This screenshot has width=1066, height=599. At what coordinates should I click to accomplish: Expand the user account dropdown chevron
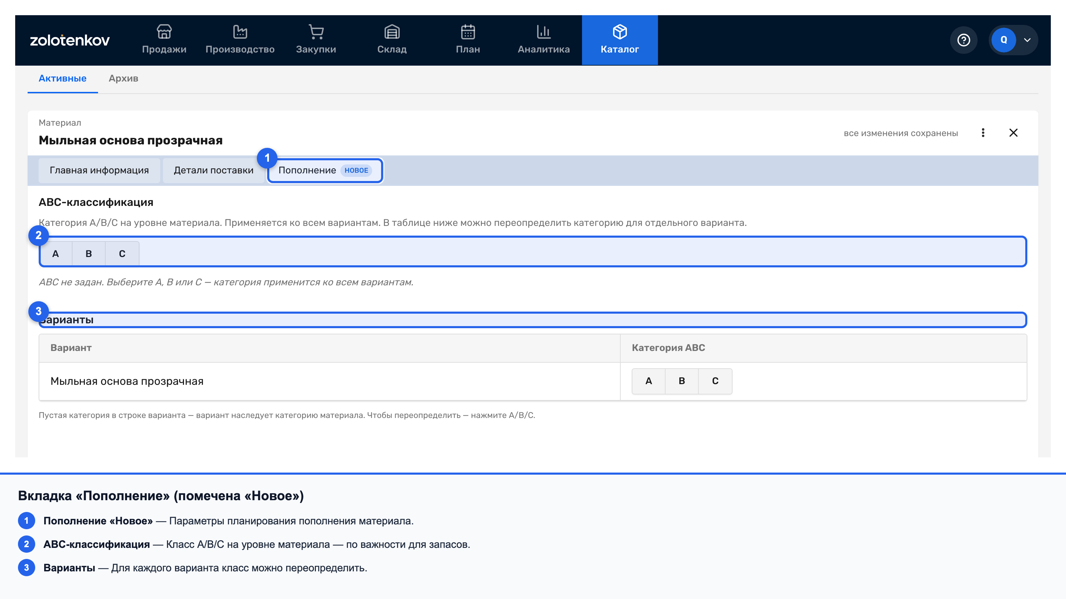coord(1027,40)
